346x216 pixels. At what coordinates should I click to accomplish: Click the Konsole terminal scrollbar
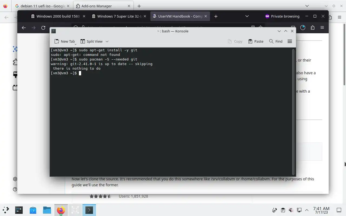click(x=293, y=112)
